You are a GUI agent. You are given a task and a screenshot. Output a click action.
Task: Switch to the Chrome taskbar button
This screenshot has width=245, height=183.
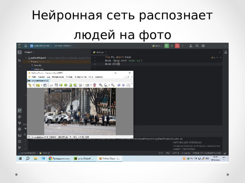coord(60,159)
